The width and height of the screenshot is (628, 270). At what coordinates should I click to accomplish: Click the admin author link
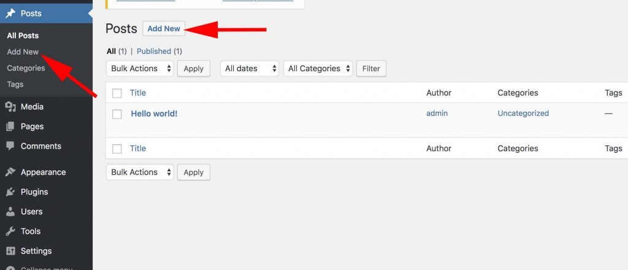(437, 114)
